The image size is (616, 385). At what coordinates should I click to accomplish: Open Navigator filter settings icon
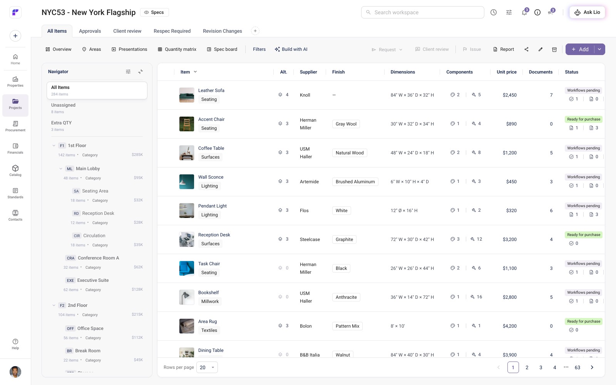point(128,72)
